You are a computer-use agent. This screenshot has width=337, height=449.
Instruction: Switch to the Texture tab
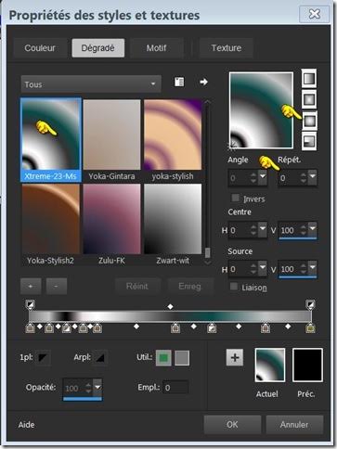click(x=227, y=48)
